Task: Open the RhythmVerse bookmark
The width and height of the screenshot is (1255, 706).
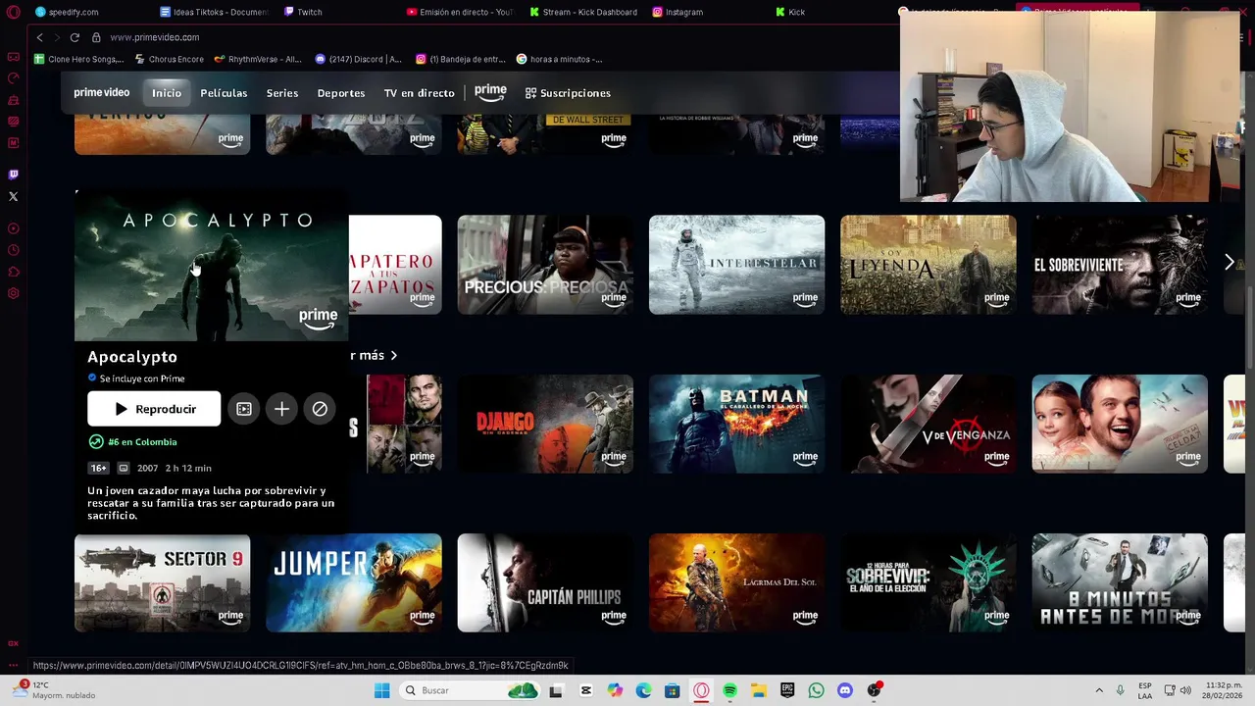Action: (x=257, y=59)
